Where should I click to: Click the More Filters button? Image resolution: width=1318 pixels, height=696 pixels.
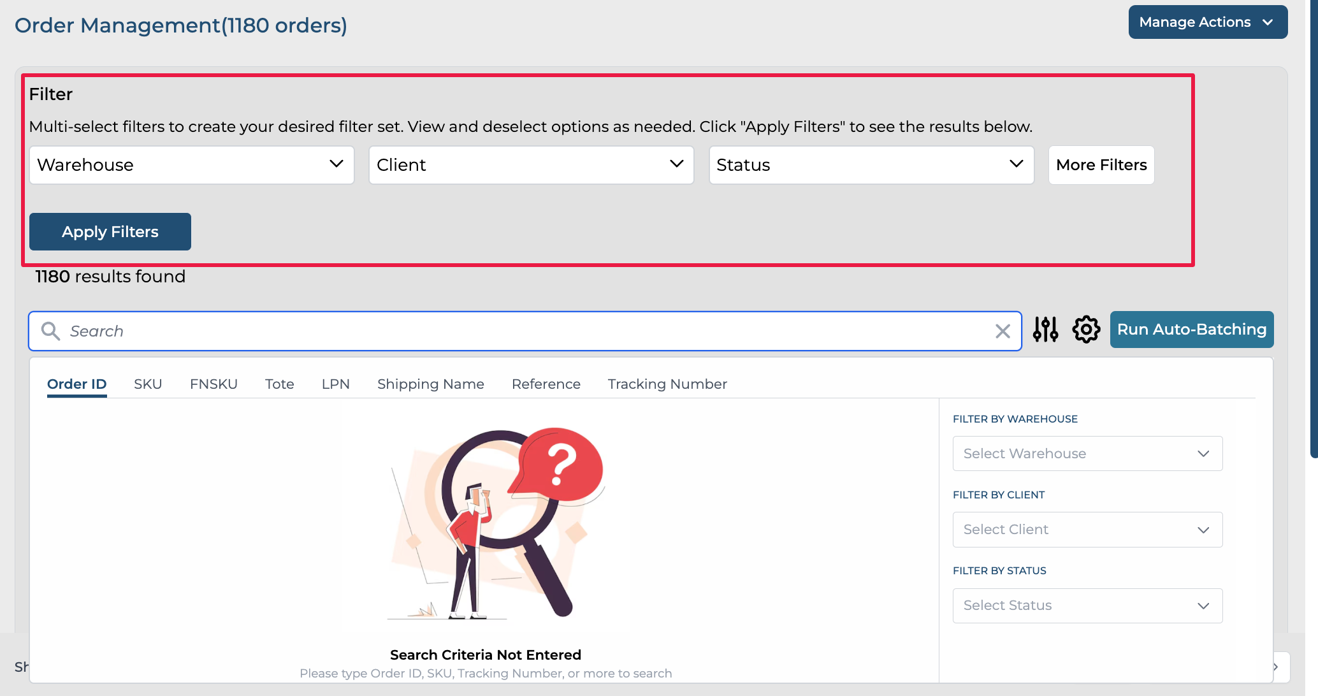point(1101,165)
